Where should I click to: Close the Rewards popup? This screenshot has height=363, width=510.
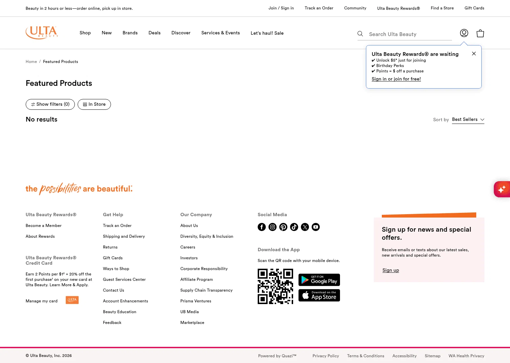click(x=474, y=54)
